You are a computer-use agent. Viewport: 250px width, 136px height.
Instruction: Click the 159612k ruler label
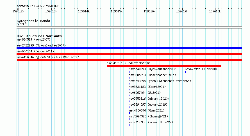click(18, 11)
